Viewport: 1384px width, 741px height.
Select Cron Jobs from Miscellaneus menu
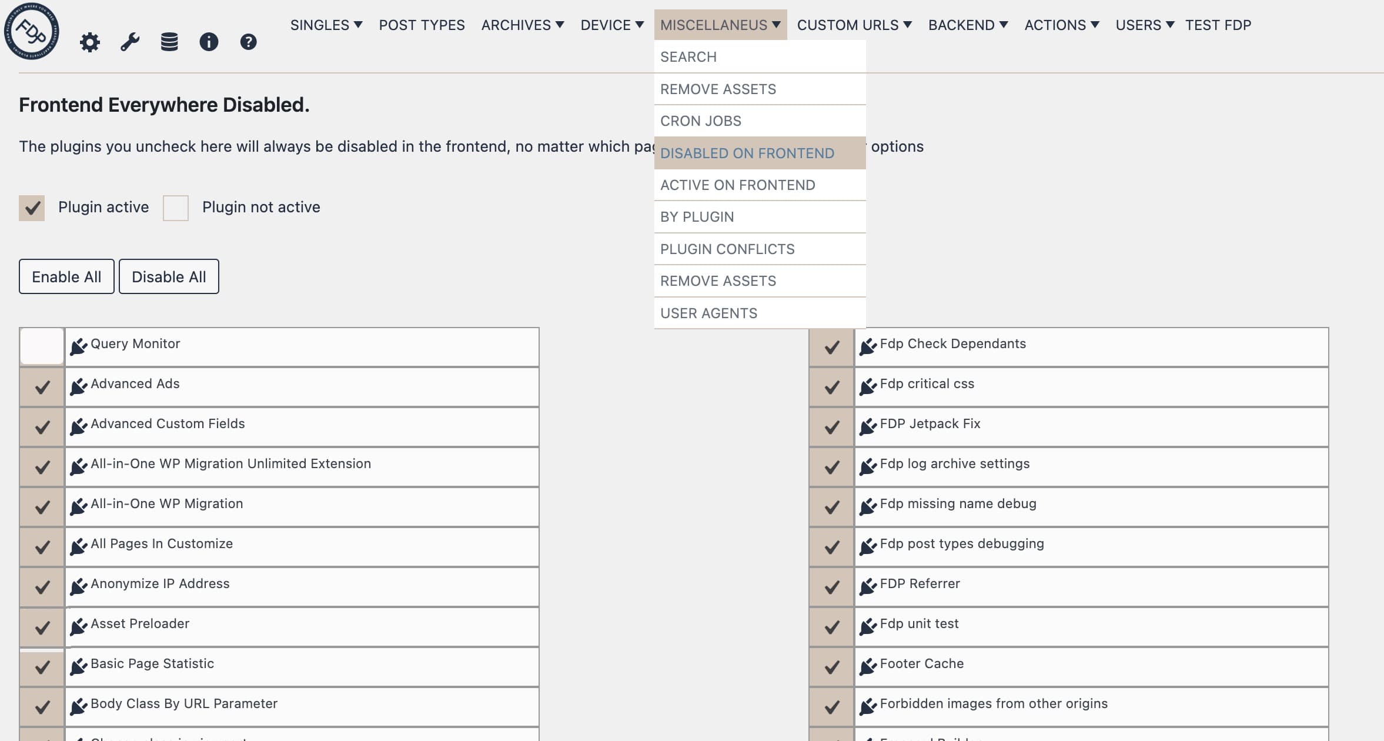pos(700,121)
